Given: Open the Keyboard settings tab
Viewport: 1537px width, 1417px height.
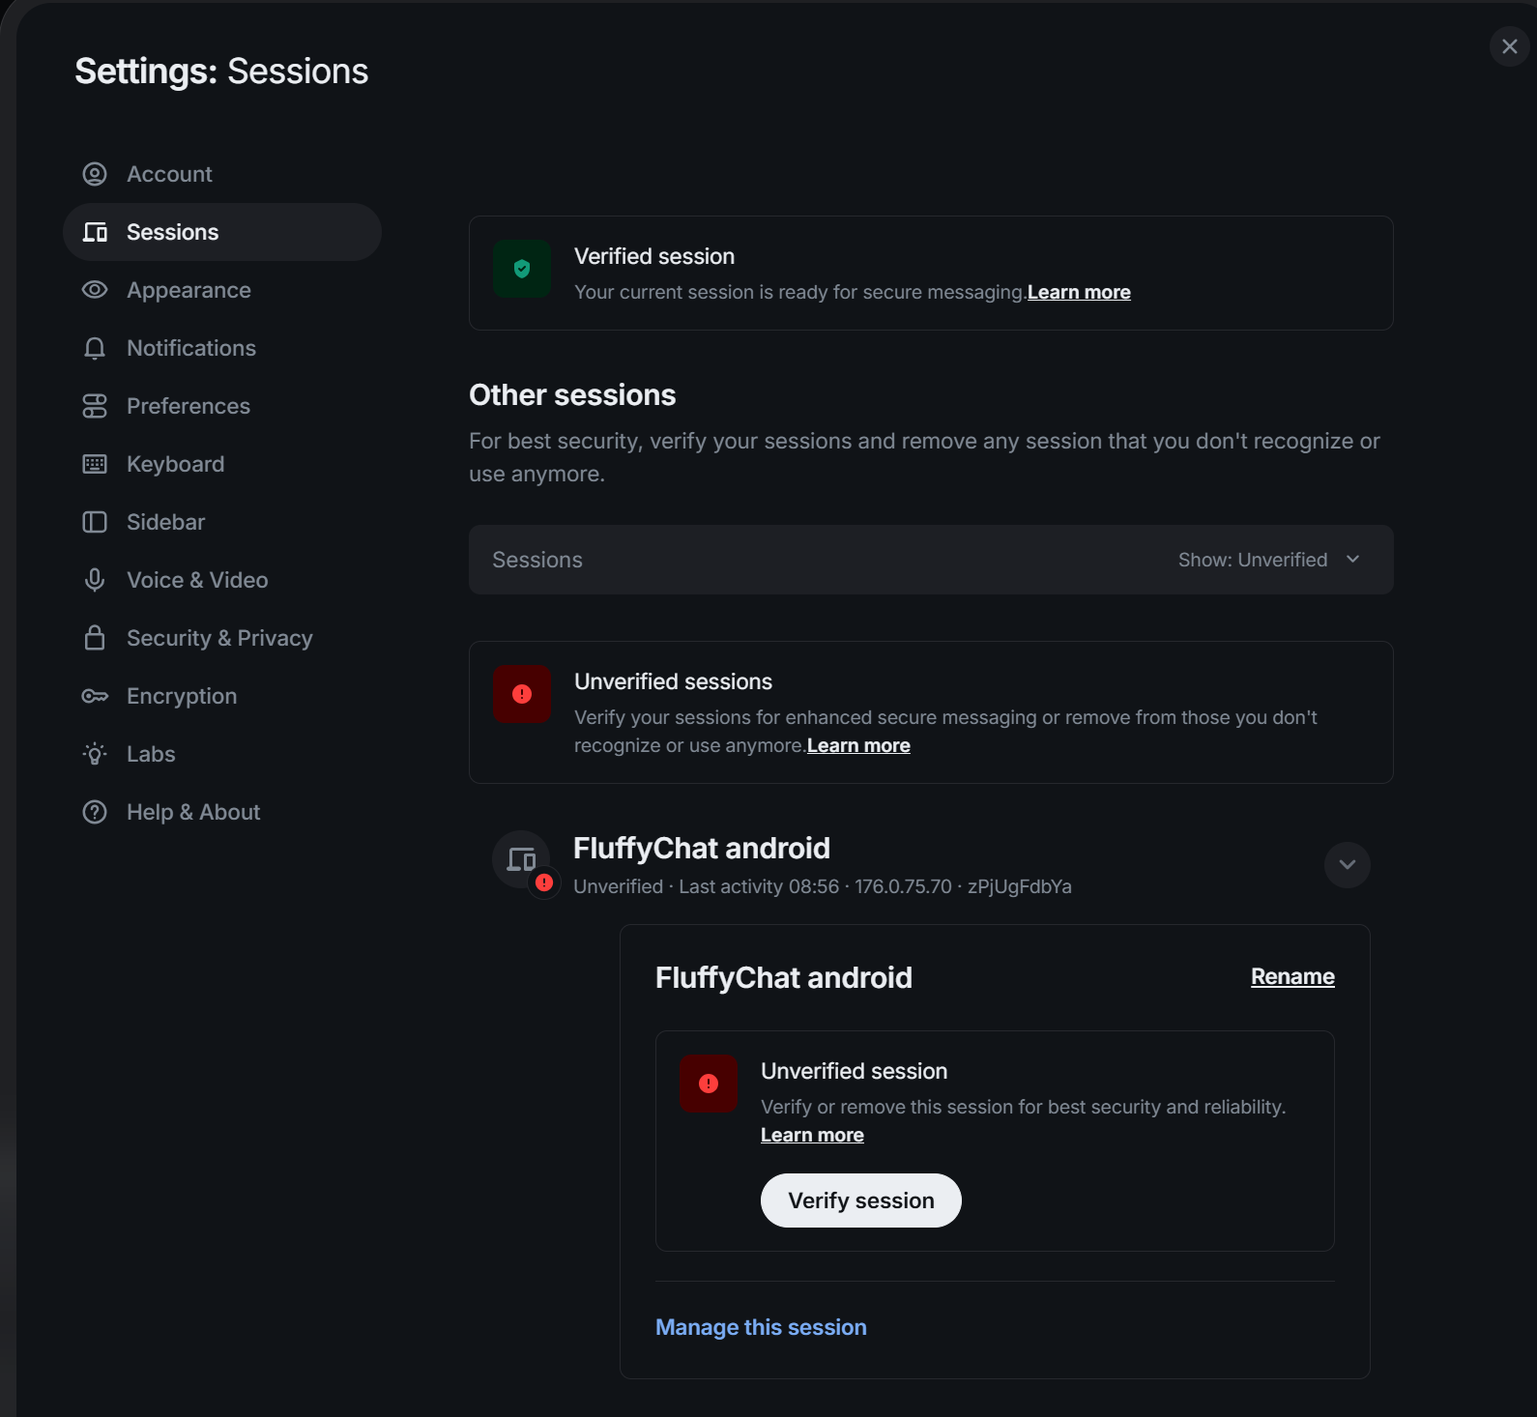Looking at the screenshot, I should click(x=222, y=464).
